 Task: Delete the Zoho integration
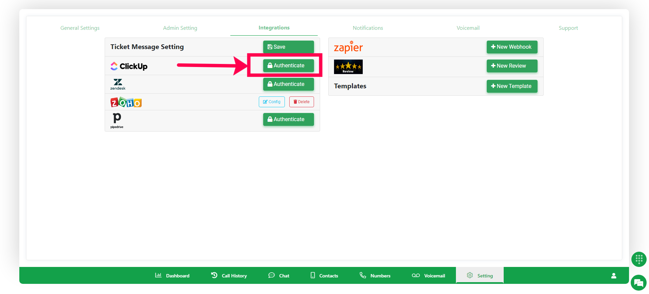[301, 102]
